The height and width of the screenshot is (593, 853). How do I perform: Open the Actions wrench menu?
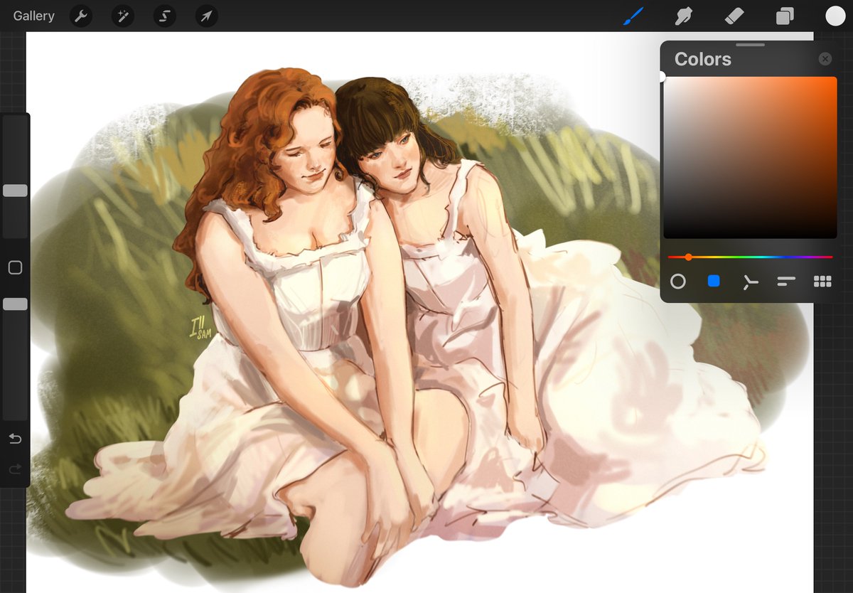[x=81, y=16]
